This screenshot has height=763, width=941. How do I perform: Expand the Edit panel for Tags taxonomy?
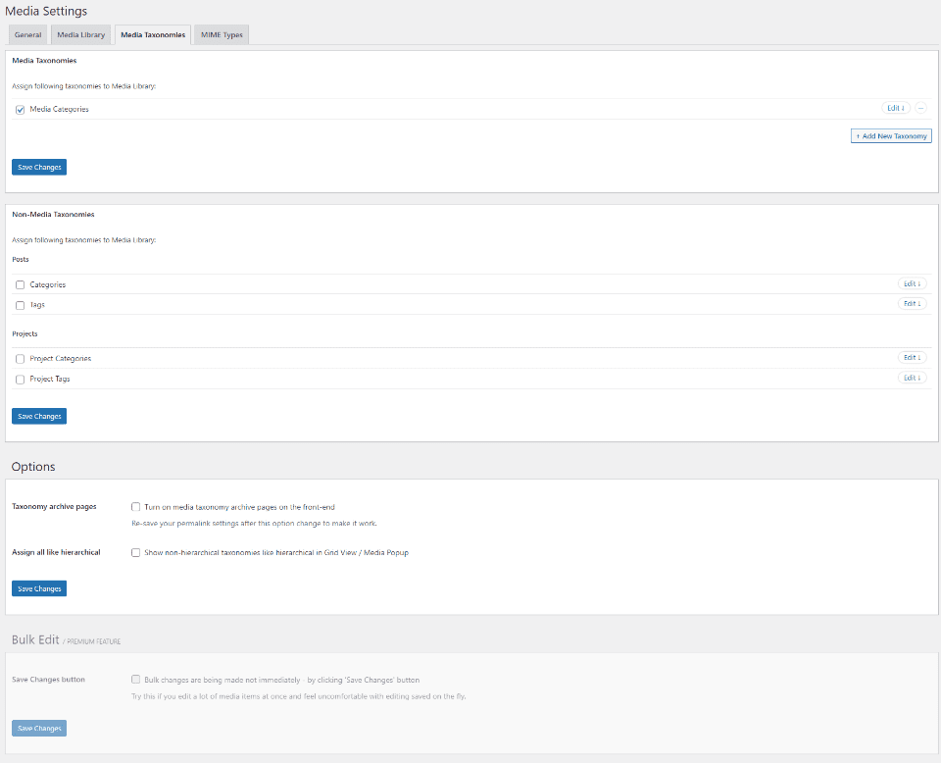tap(912, 303)
